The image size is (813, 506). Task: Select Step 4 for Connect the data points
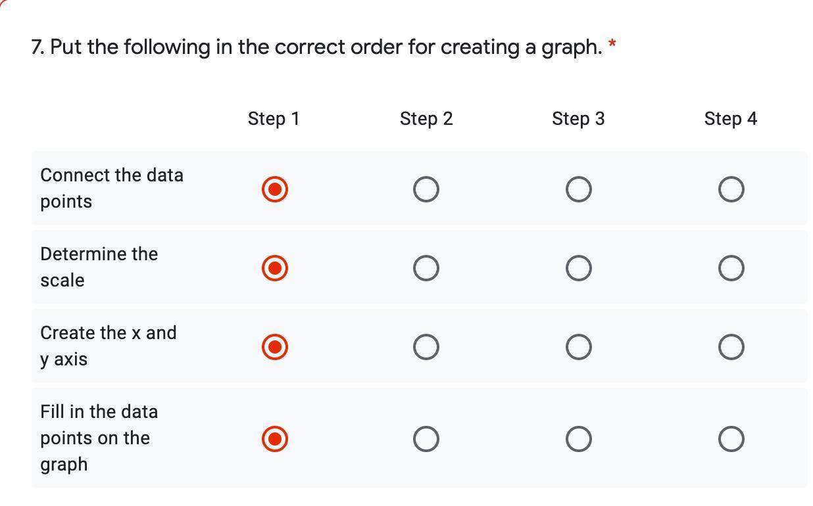[731, 189]
